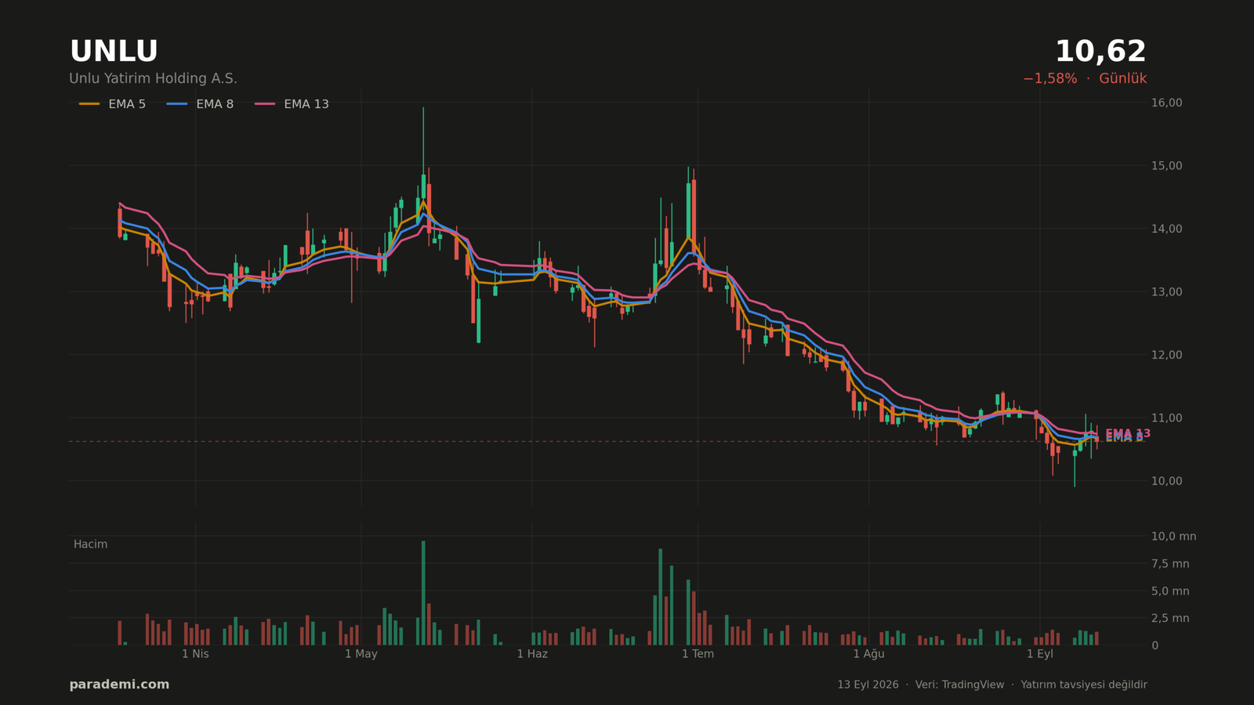Open the parademi.com footer link

click(x=119, y=685)
